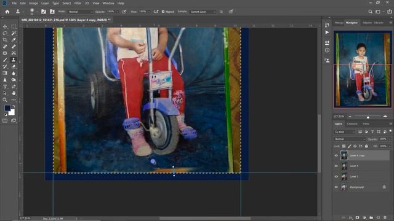Toggle lock position
394x221 pixels.
tap(355, 146)
